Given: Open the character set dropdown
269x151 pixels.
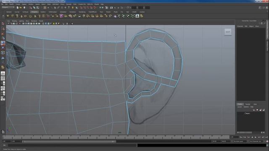Looking at the screenshot, I should [x=256, y=141].
